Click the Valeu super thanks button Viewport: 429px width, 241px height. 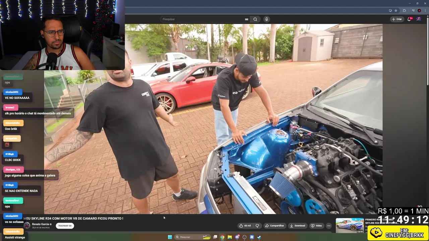tap(316, 226)
